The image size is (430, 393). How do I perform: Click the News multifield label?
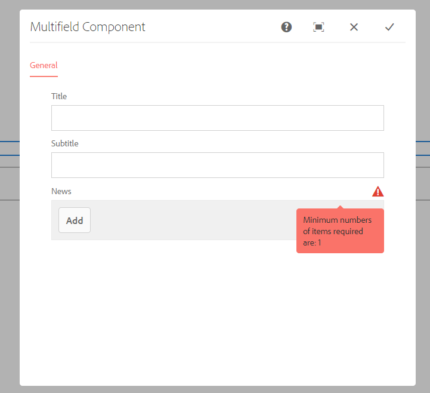pos(61,191)
